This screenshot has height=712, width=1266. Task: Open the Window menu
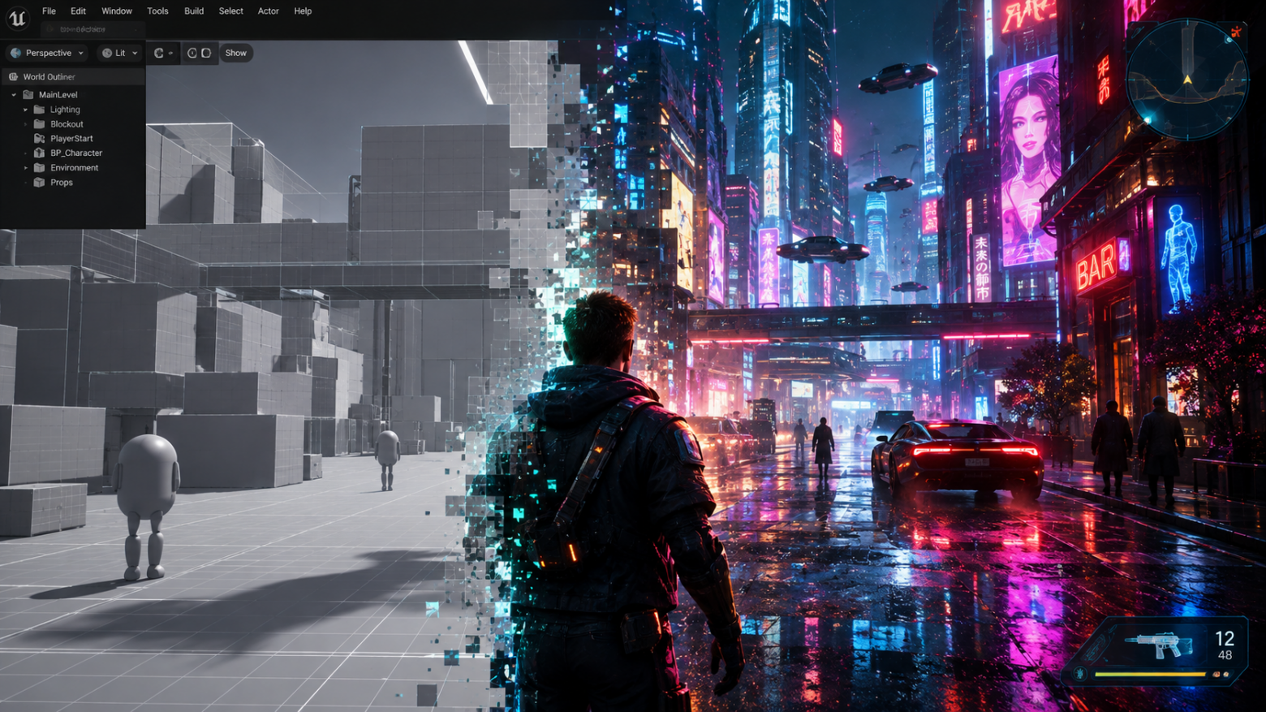pos(117,11)
